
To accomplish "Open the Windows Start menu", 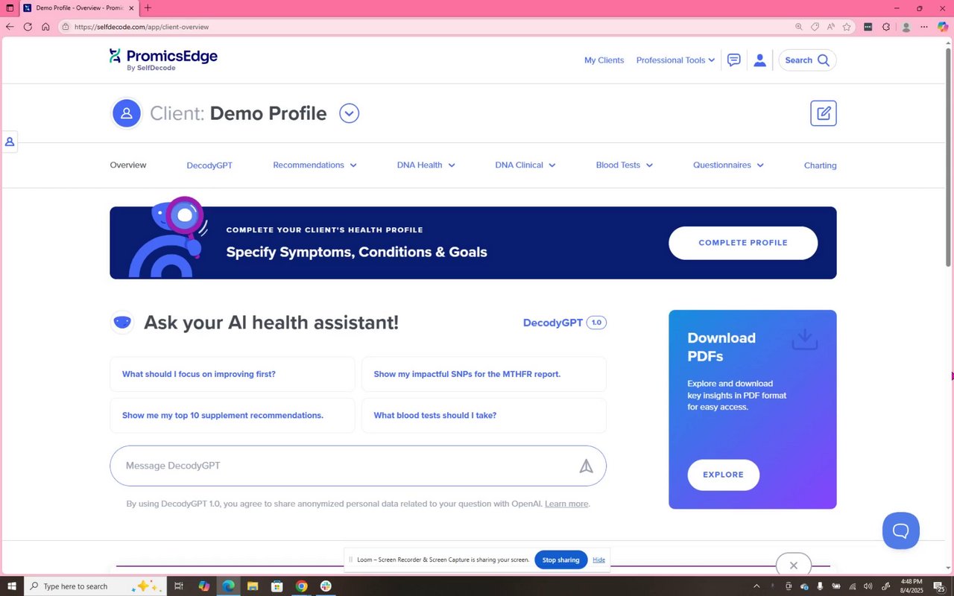I will click(11, 586).
